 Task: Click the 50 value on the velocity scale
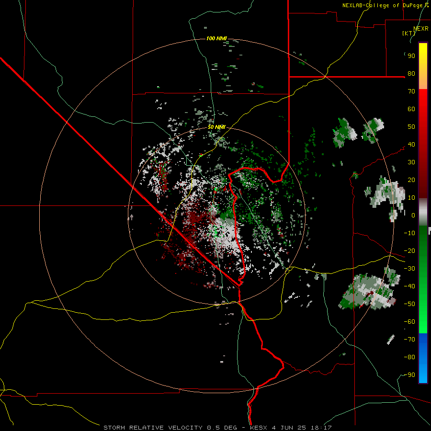tap(411, 127)
